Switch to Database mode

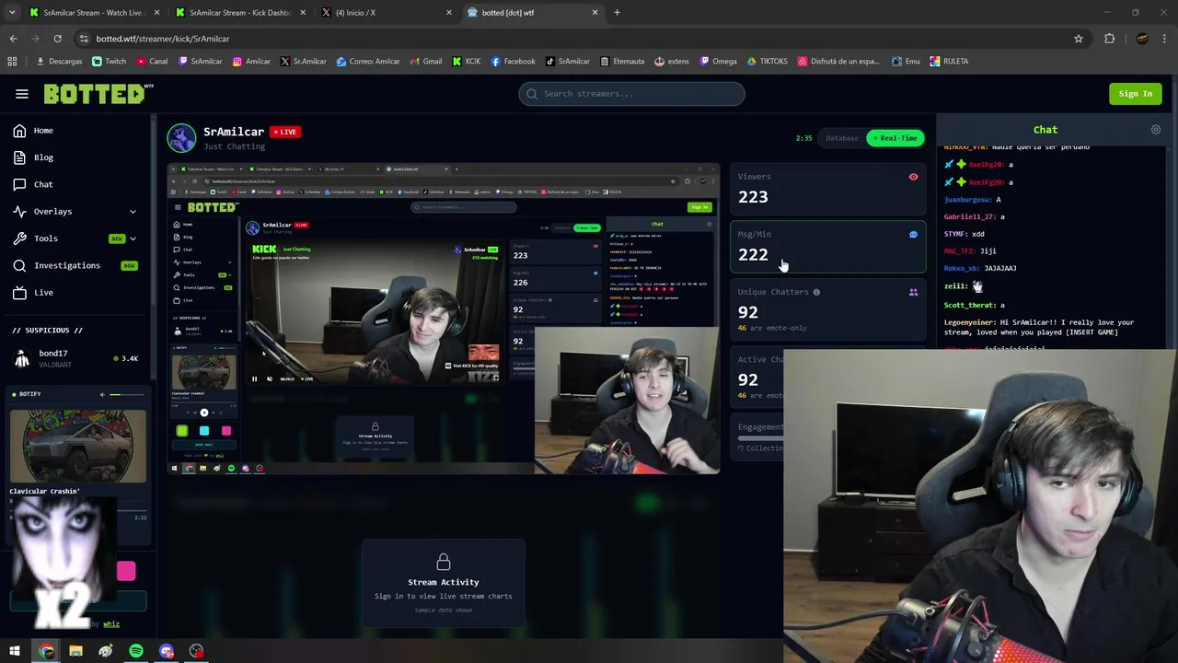(842, 138)
